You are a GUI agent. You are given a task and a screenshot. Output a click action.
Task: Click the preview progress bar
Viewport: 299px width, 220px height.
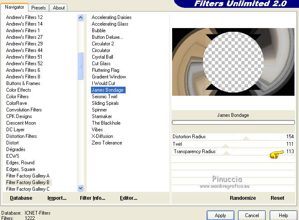coord(233,122)
